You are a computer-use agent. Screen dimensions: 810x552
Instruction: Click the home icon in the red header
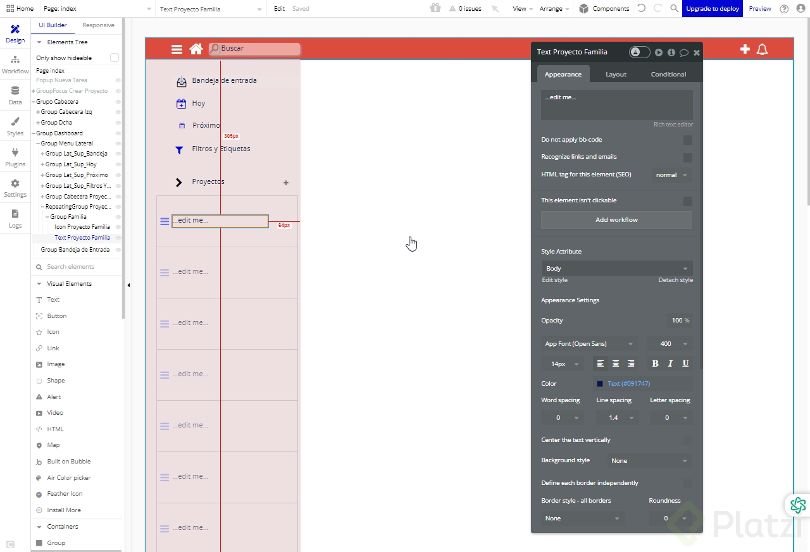click(x=196, y=49)
